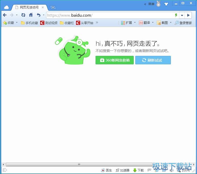Click the go arrow beside the address bar
197x174 pixels.
point(188,15)
